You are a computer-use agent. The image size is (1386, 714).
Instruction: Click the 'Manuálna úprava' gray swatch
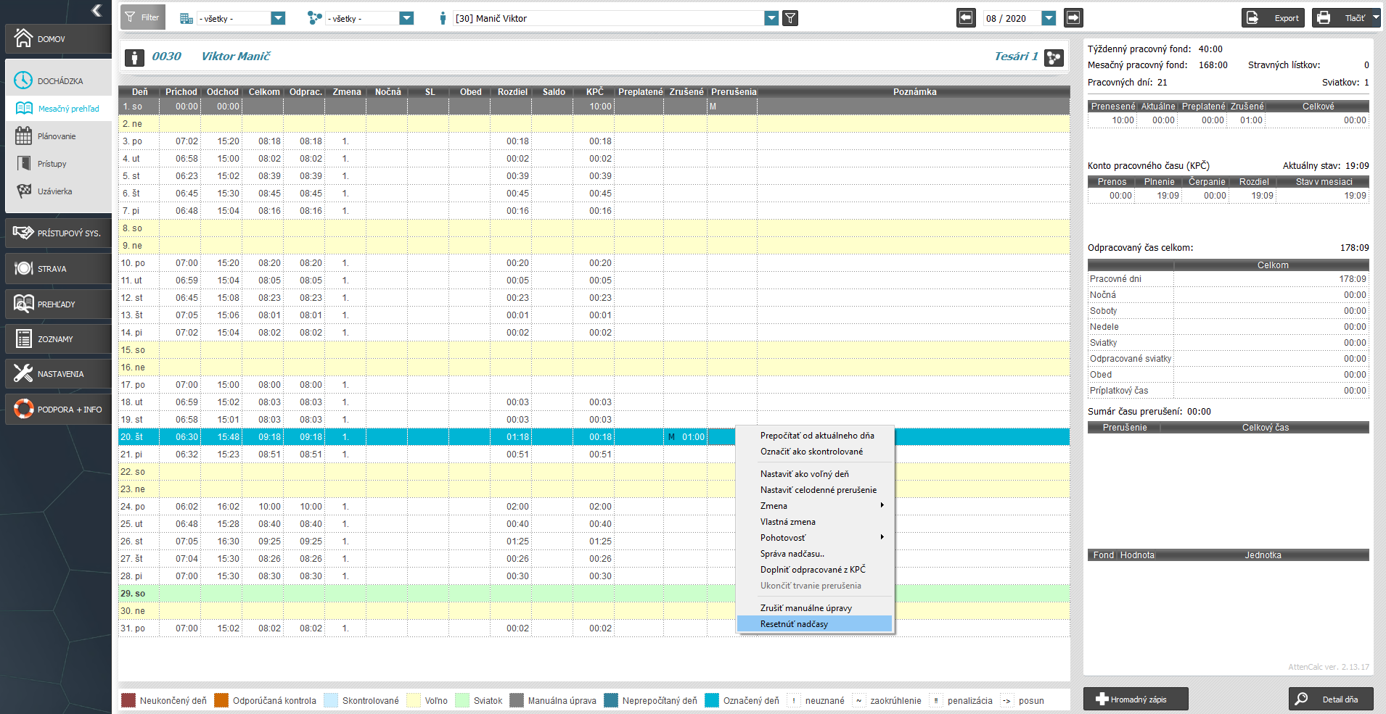[x=517, y=700]
